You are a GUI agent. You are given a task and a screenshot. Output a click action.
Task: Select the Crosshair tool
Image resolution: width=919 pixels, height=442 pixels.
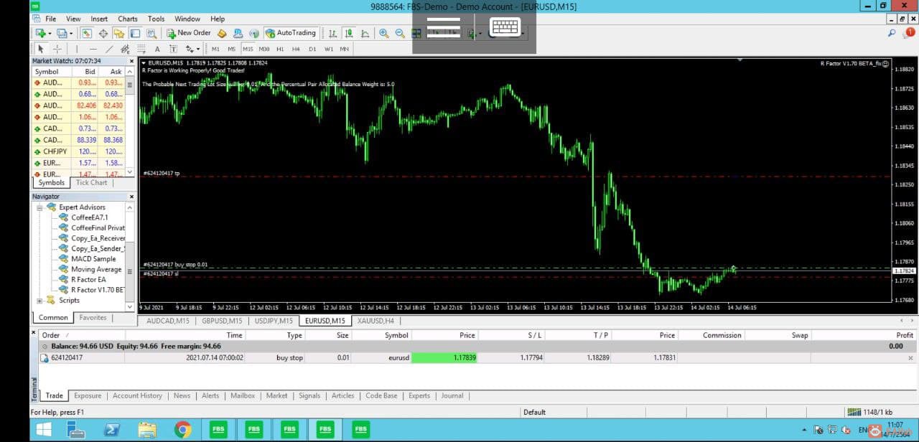[x=57, y=49]
